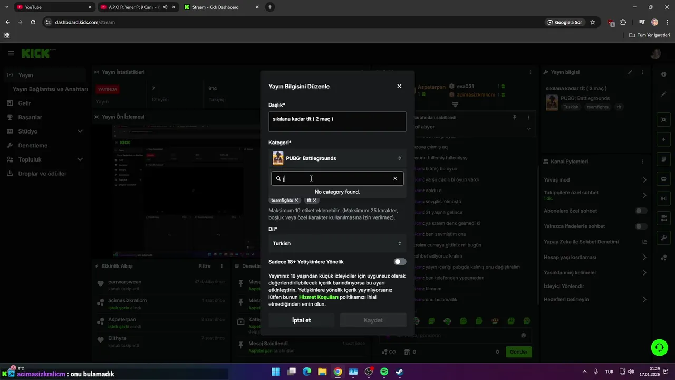Click the broadcast signal icon in right rail
Viewport: 675px width, 380px height.
tap(664, 198)
